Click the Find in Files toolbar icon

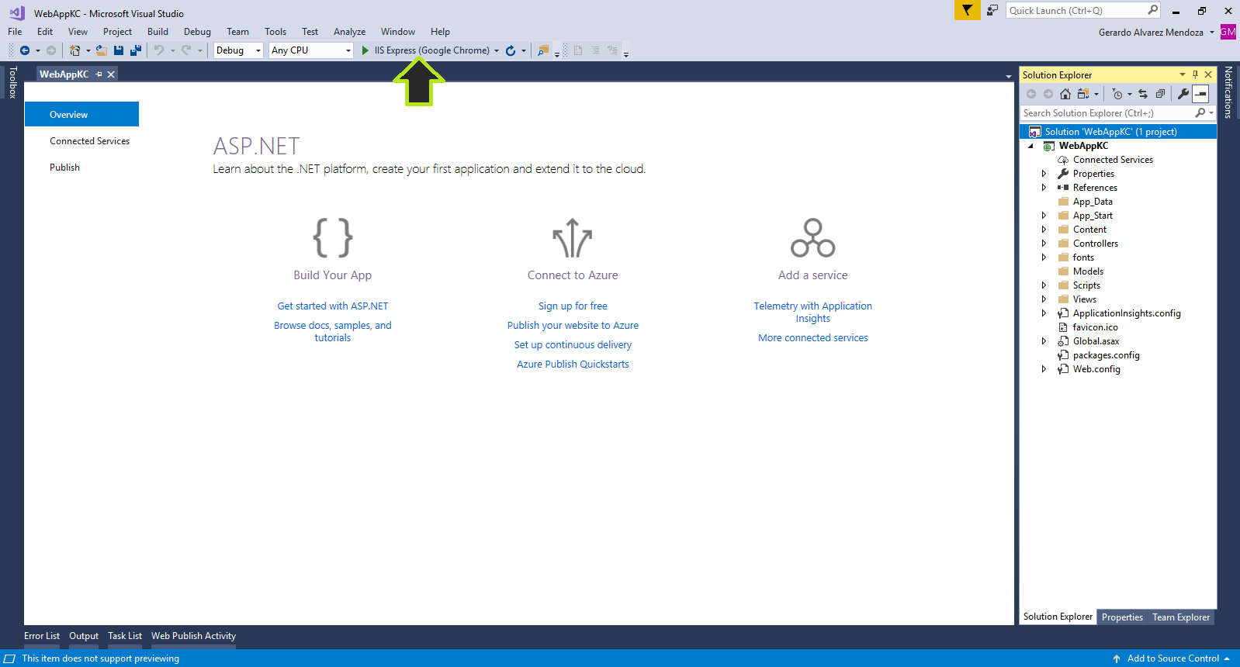coord(543,50)
